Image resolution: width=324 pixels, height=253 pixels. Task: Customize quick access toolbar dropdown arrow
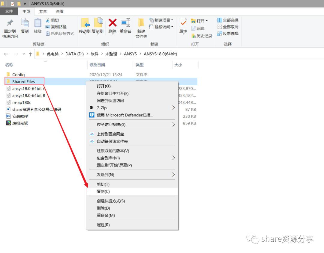[x=25, y=4]
